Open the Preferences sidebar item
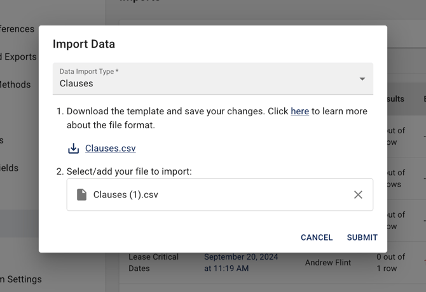This screenshot has width=426, height=292. click(x=17, y=29)
